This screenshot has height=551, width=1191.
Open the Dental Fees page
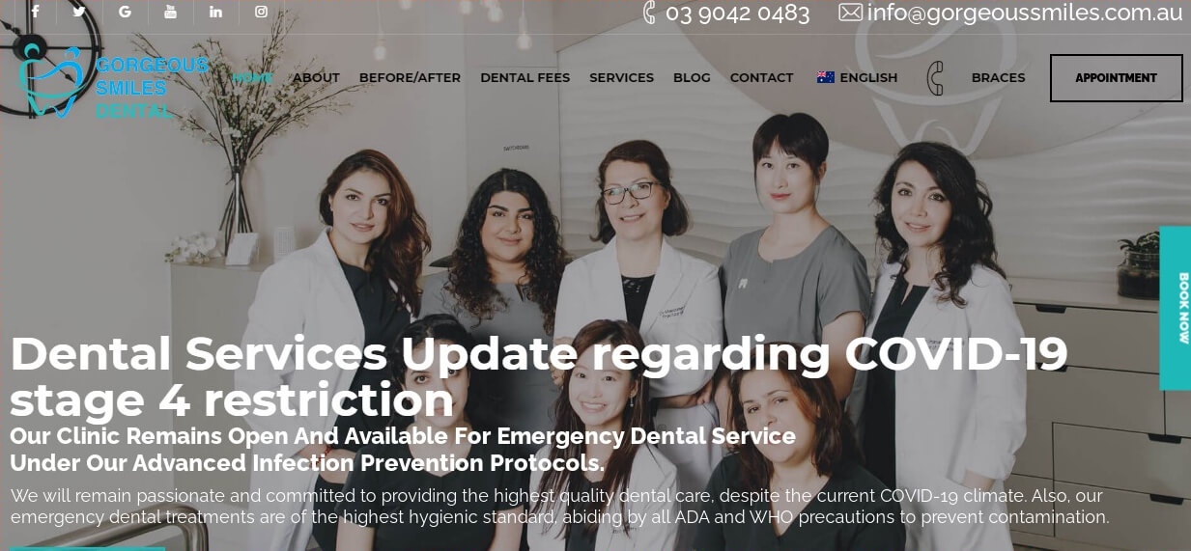pos(525,78)
